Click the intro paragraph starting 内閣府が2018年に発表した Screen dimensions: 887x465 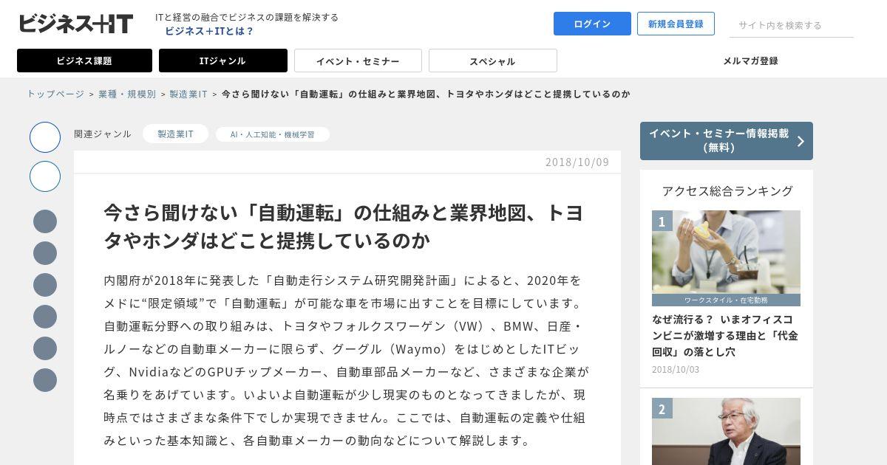tap(346, 360)
